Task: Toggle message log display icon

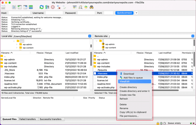Action: [x=14, y=7]
